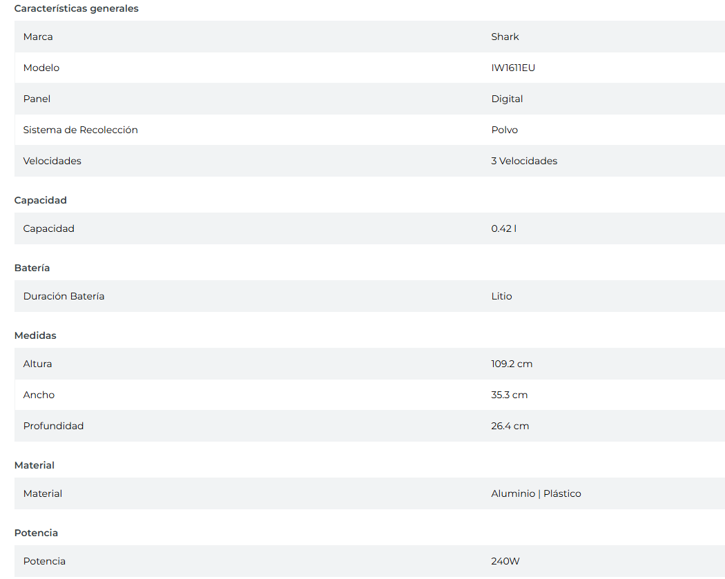Select the Litio value
The image size is (725, 579).
(501, 296)
